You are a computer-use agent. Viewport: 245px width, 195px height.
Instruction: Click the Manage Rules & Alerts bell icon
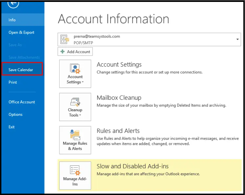point(75,135)
